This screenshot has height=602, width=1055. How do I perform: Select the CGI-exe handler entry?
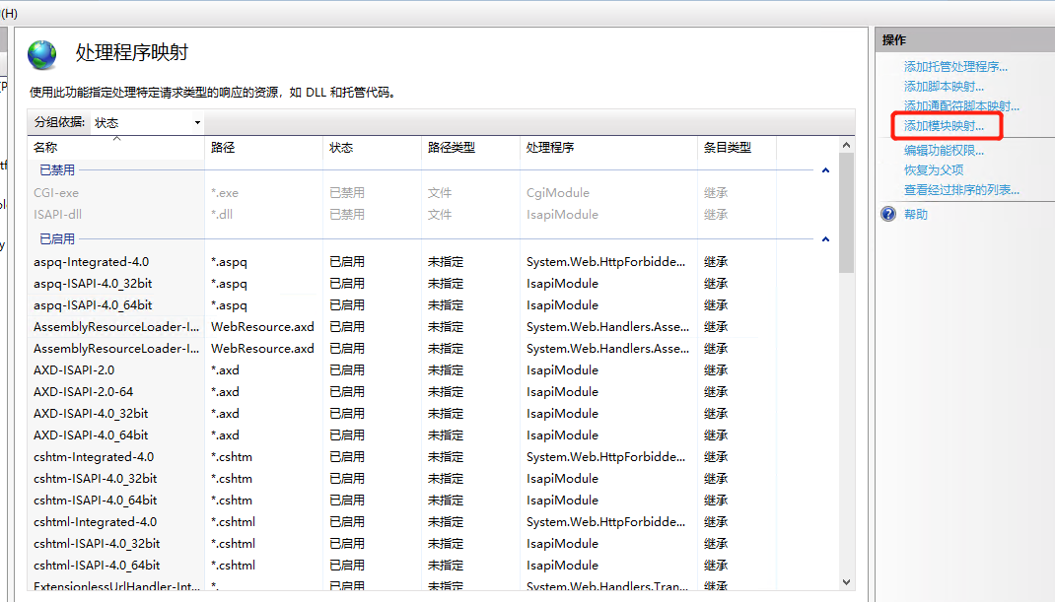pyautogui.click(x=56, y=193)
